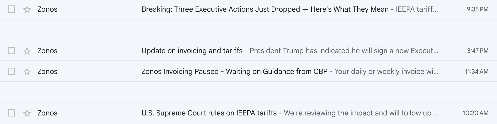Star the U.S. Supreme Court rules email
Image resolution: width=497 pixels, height=124 pixels.
click(27, 113)
